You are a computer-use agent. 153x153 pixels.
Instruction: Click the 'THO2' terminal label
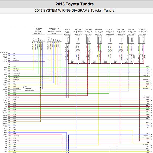pyautogui.click(x=5, y=126)
